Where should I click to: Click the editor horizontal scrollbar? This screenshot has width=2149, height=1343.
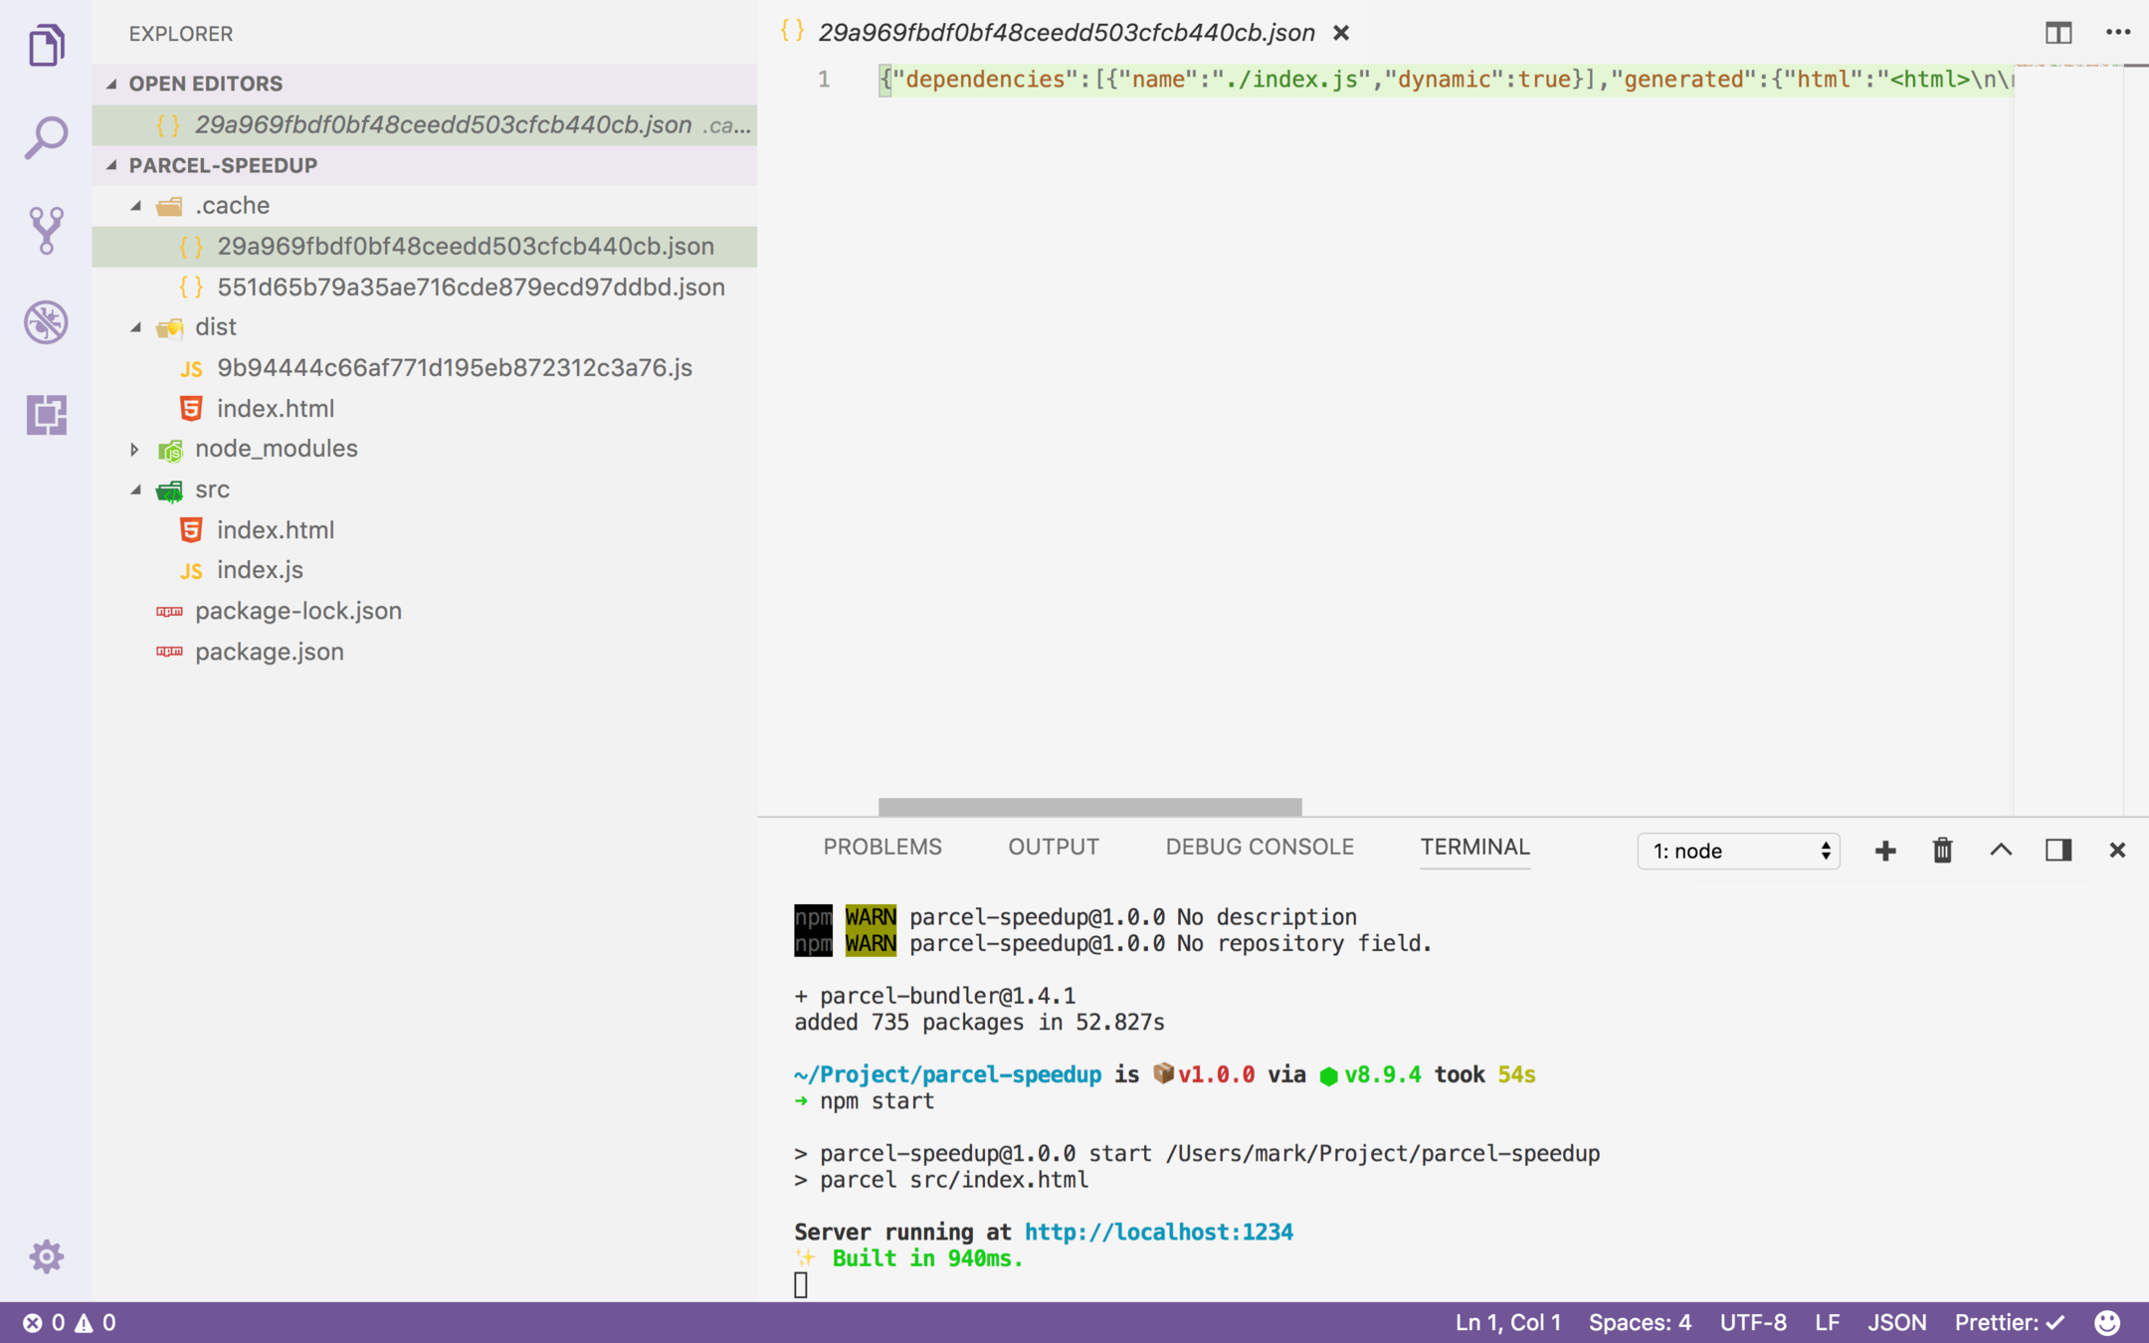coord(1089,806)
